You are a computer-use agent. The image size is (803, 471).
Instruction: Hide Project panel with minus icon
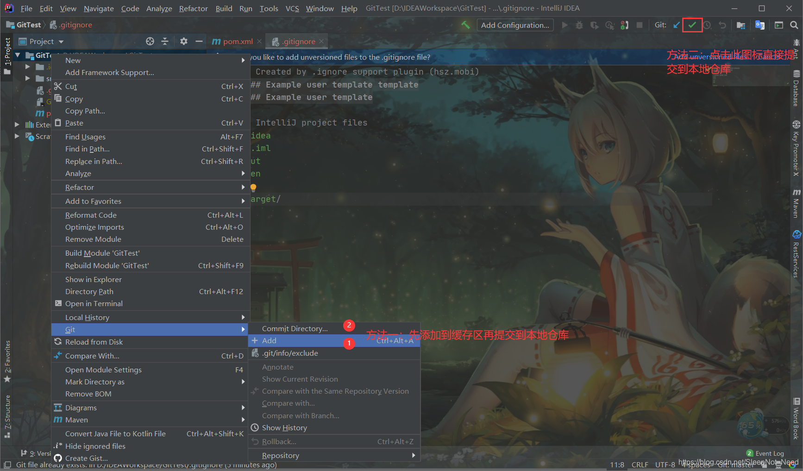click(x=199, y=41)
